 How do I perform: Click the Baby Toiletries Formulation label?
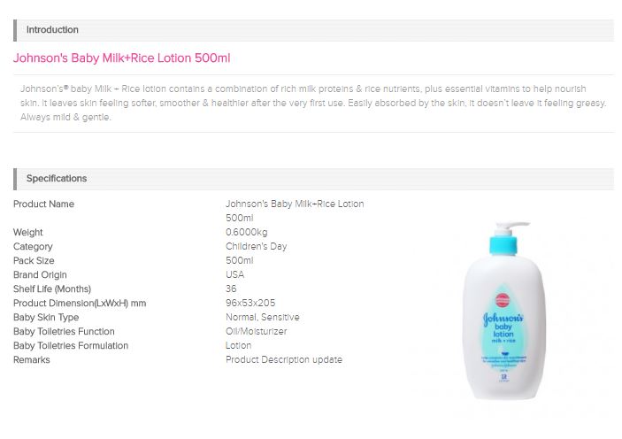(x=71, y=346)
